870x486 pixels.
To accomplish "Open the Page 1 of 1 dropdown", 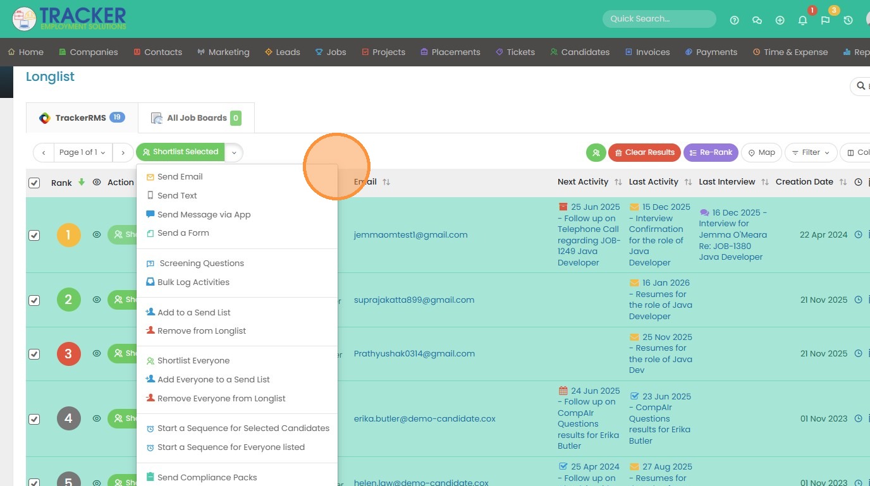I will click(x=83, y=152).
